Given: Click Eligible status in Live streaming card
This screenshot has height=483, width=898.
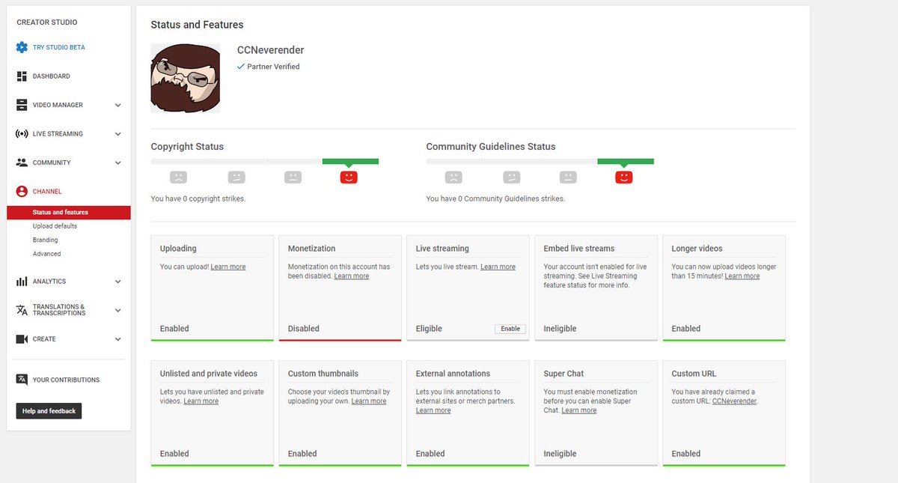Looking at the screenshot, I should point(429,329).
